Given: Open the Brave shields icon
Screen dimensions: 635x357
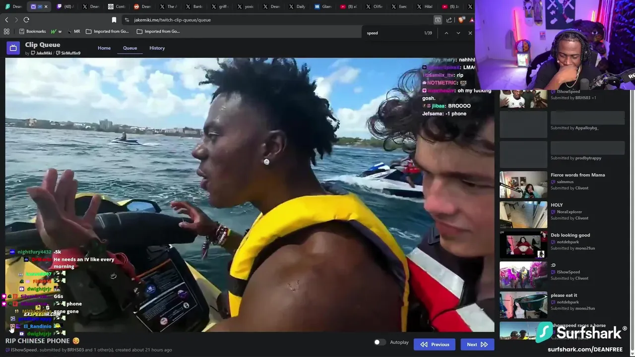Looking at the screenshot, I should (461, 20).
